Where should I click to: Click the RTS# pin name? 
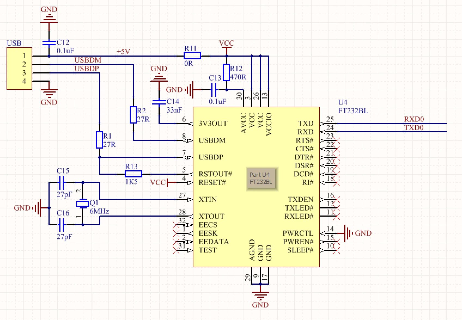click(305, 140)
